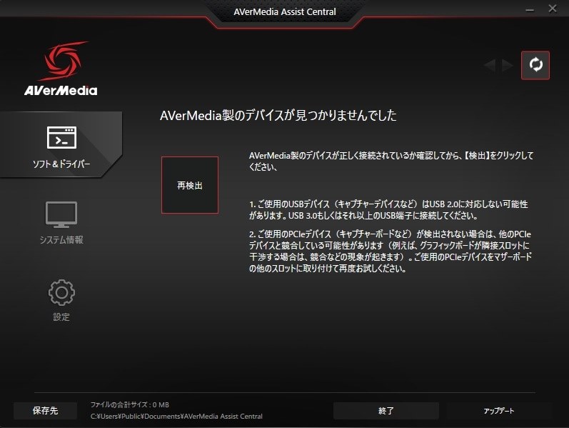
Task: Click the left arrow navigation icon
Action: (490, 66)
